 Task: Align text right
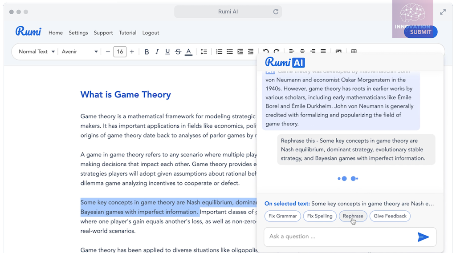click(x=313, y=51)
